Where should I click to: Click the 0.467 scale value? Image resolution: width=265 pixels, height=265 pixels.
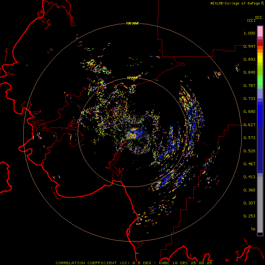249,164
